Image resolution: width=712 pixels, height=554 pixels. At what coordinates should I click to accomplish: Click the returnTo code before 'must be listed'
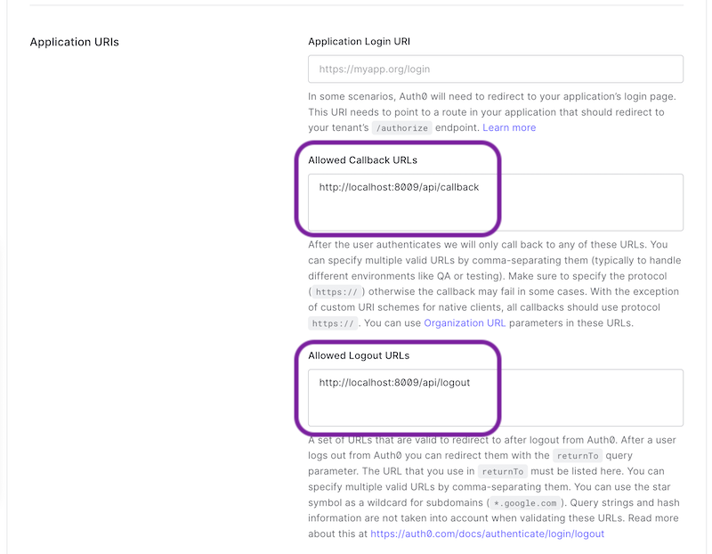point(503,472)
